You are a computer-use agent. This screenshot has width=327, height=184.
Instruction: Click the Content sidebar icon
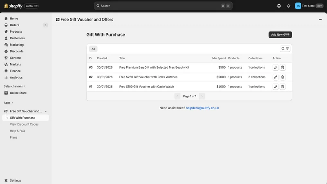point(6,58)
